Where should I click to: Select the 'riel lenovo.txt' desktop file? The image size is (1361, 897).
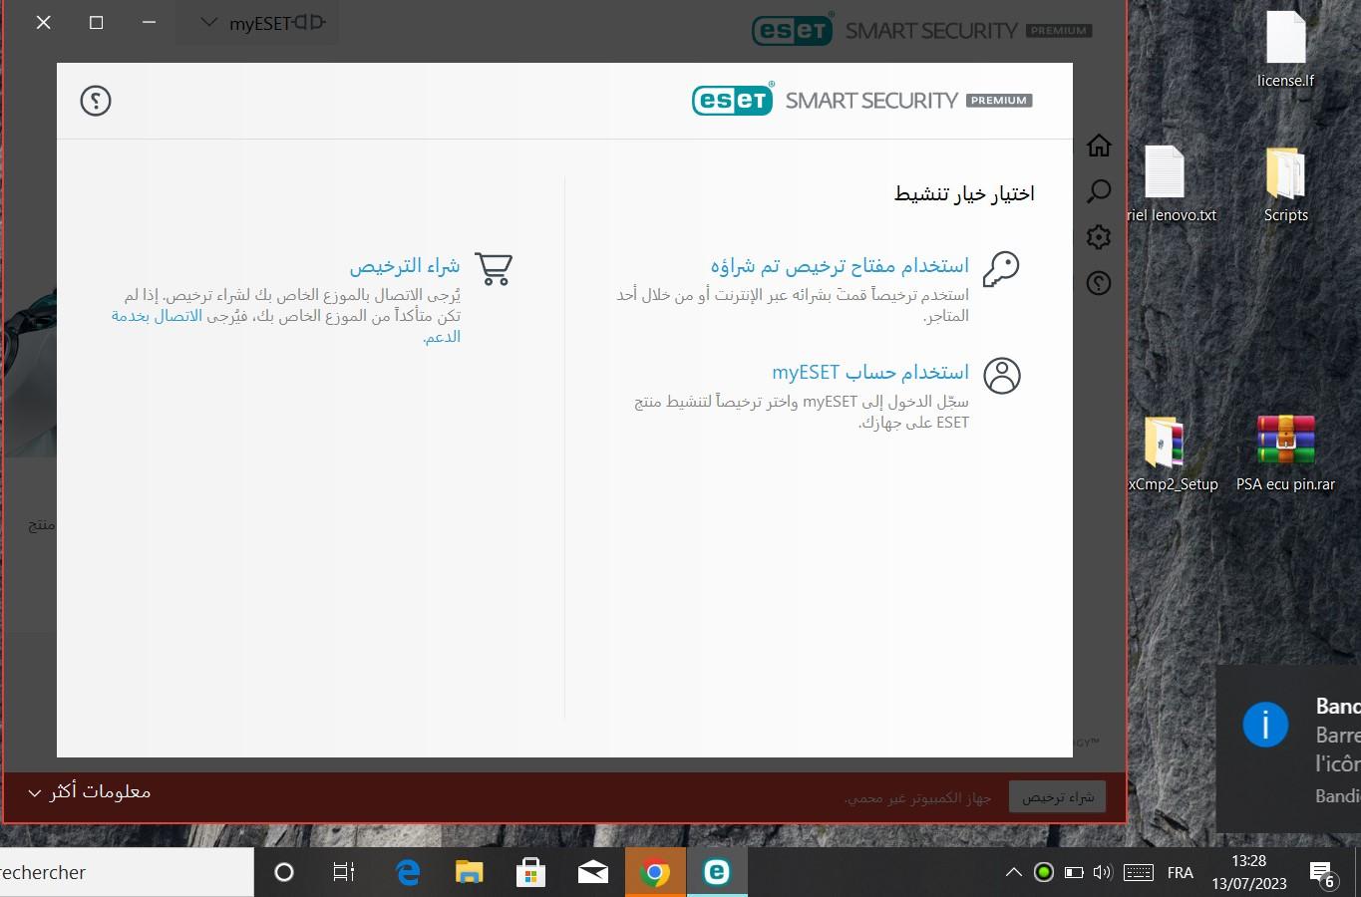1169,184
